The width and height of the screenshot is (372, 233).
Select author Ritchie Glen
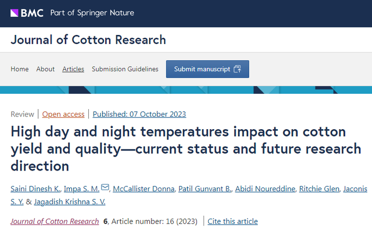tap(318, 188)
